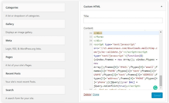This screenshot has width=169, height=103.
Task: Click "Your site's most recent Posts." description
Action: click(x=20, y=82)
